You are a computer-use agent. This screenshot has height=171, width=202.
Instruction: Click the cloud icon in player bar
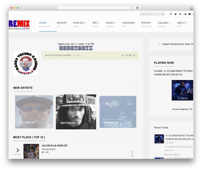pos(122,55)
